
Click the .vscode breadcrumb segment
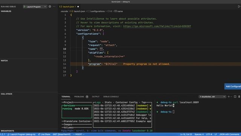[64, 11]
